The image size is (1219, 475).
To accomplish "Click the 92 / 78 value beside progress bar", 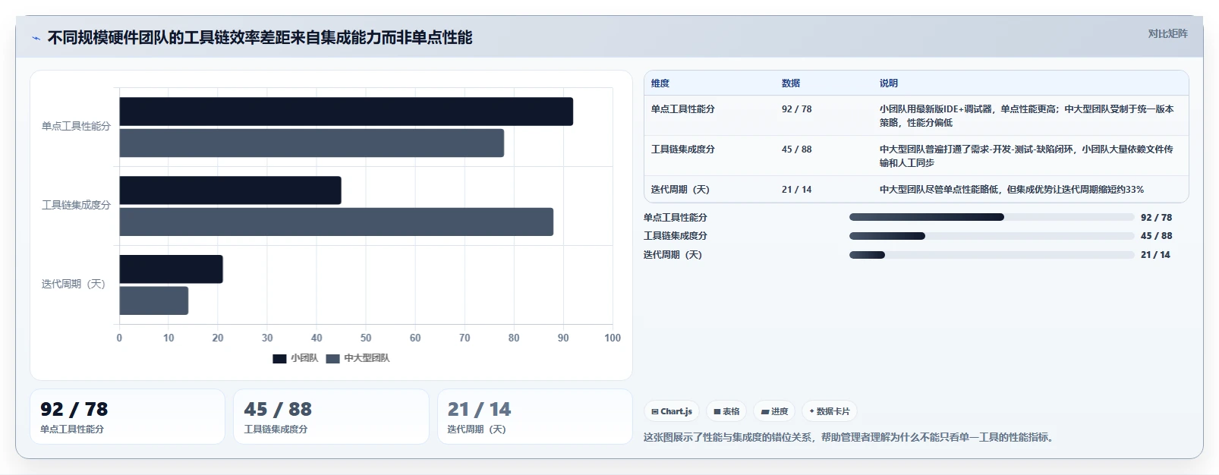I will click(x=1156, y=217).
